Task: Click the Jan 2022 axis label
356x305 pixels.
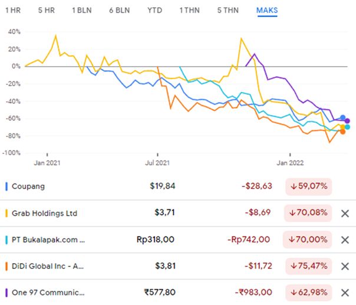Action: (290, 163)
